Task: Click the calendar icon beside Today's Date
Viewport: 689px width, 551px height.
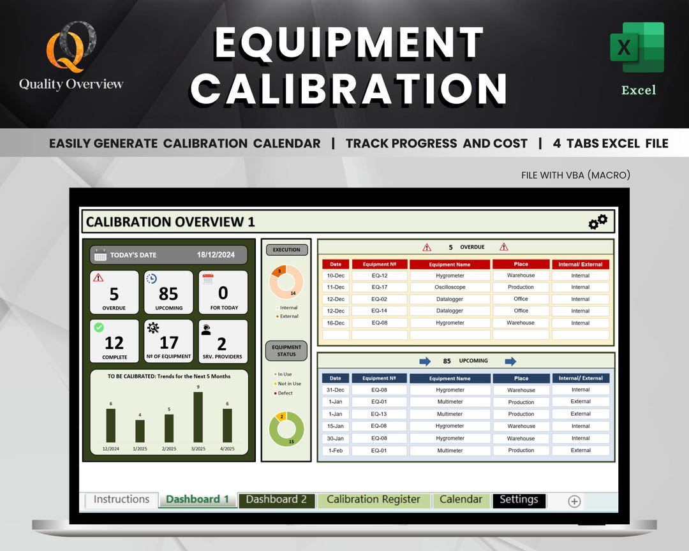Action: (100, 255)
